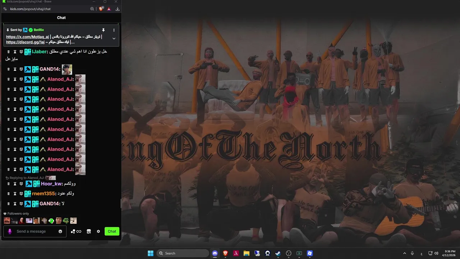Open channel points infinity menu
The image size is (460, 259).
click(x=76, y=231)
